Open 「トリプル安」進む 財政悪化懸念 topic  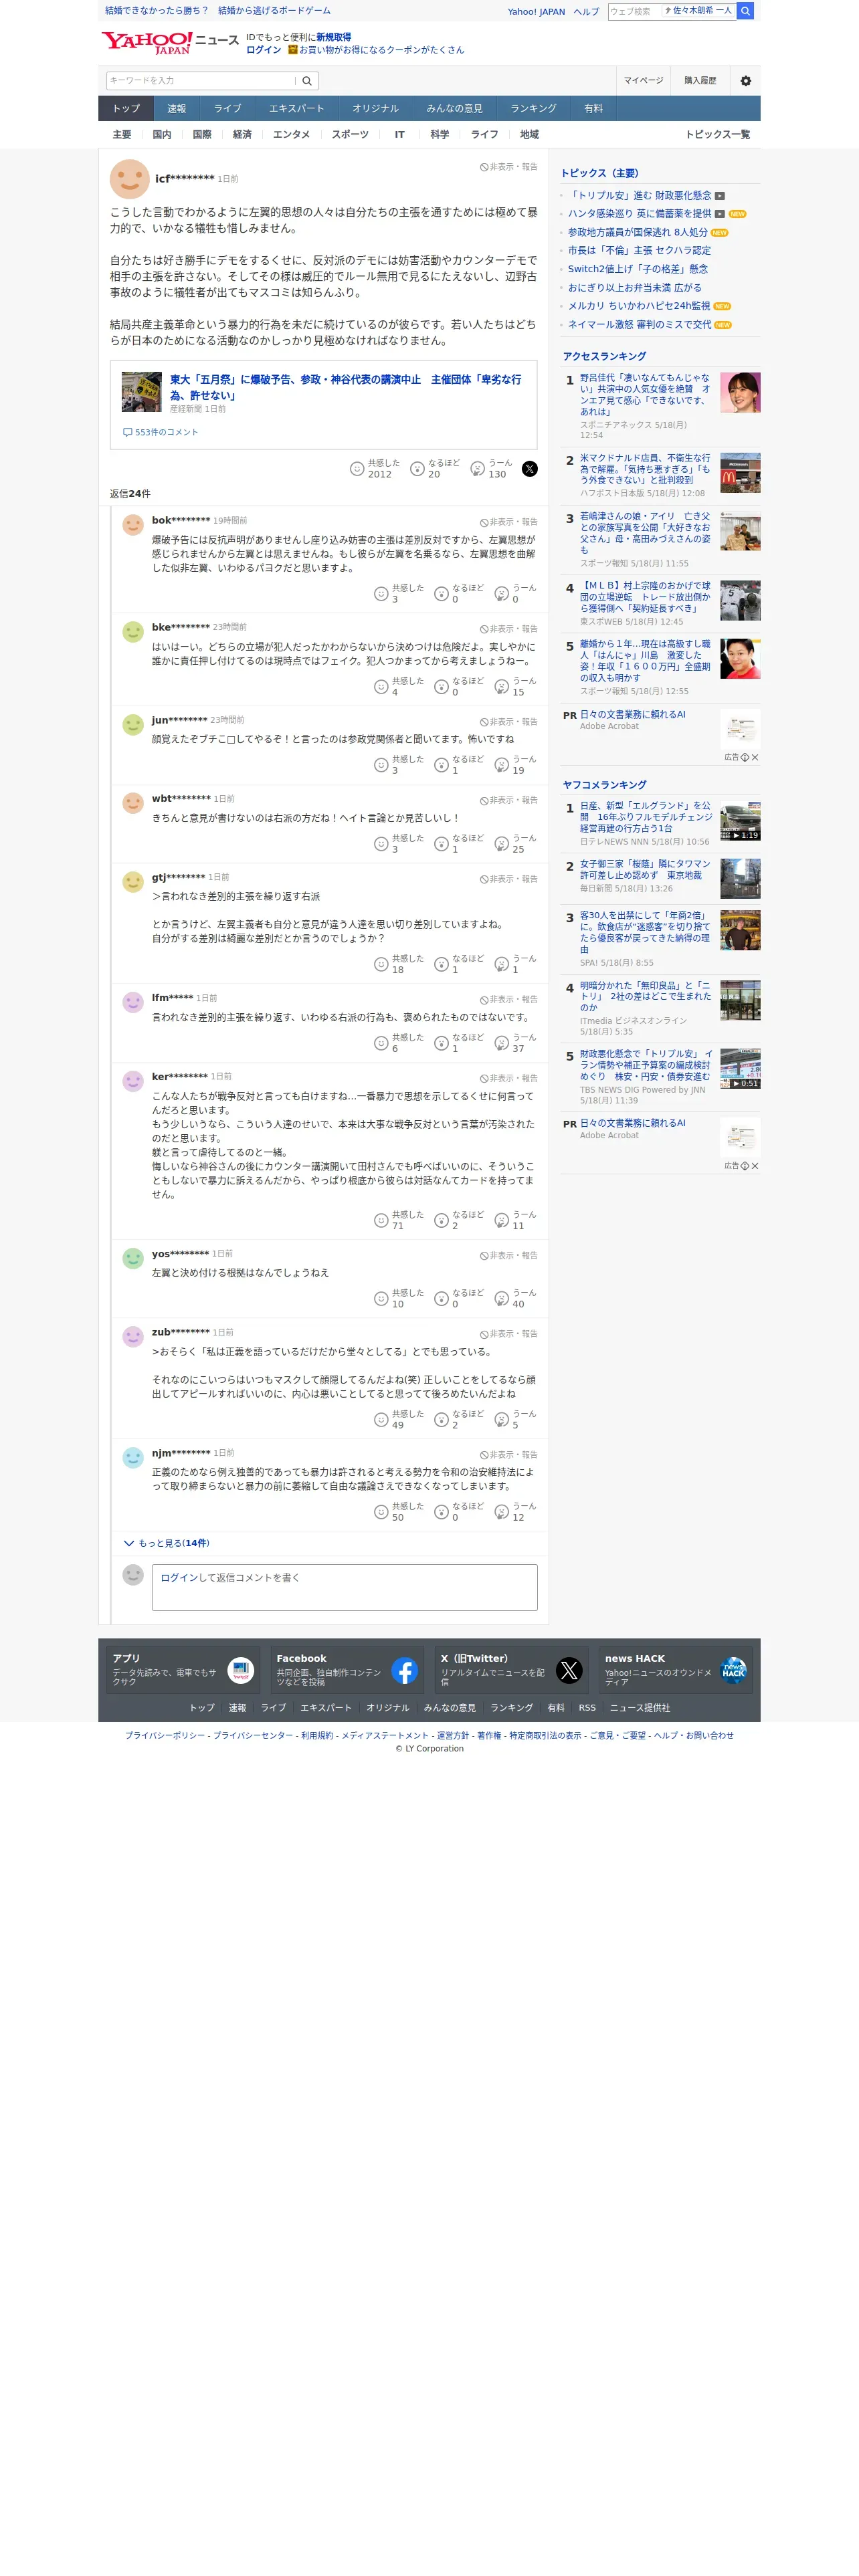tap(640, 196)
